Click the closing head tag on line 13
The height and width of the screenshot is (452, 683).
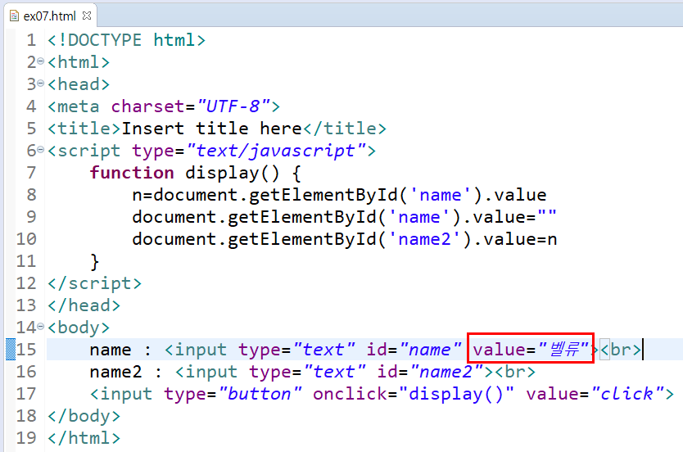point(84,305)
